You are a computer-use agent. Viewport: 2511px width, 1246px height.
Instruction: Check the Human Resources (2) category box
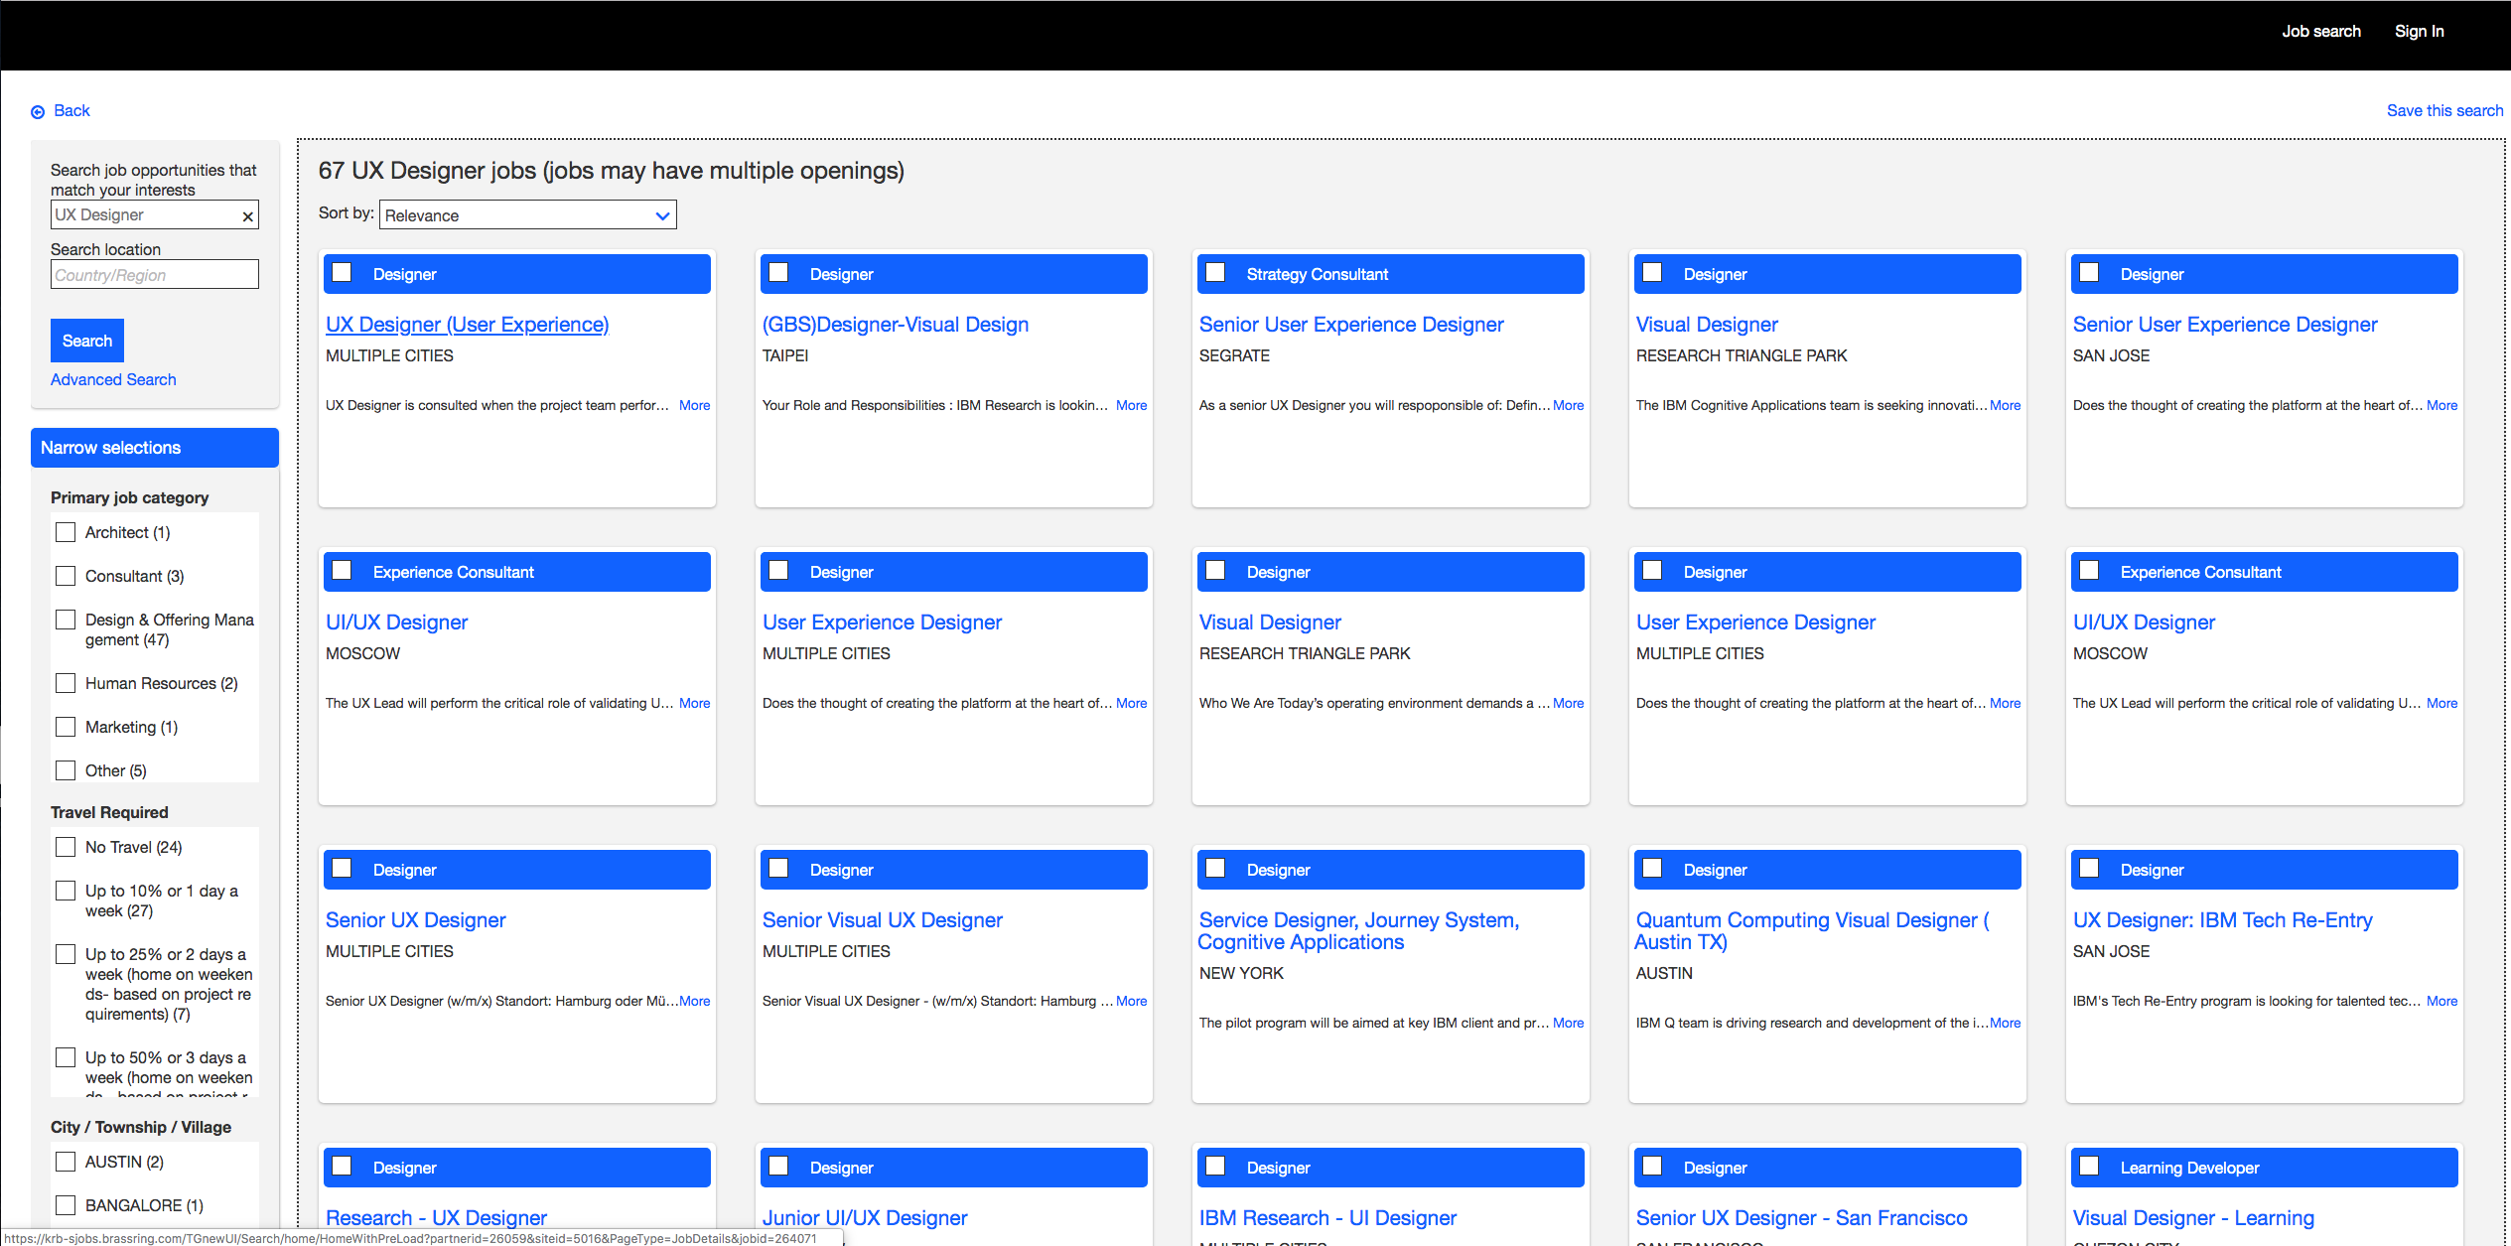pyautogui.click(x=66, y=683)
